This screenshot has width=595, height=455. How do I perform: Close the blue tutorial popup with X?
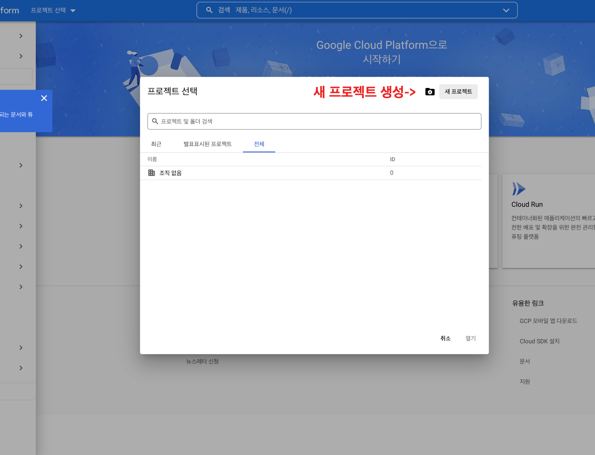tap(44, 98)
